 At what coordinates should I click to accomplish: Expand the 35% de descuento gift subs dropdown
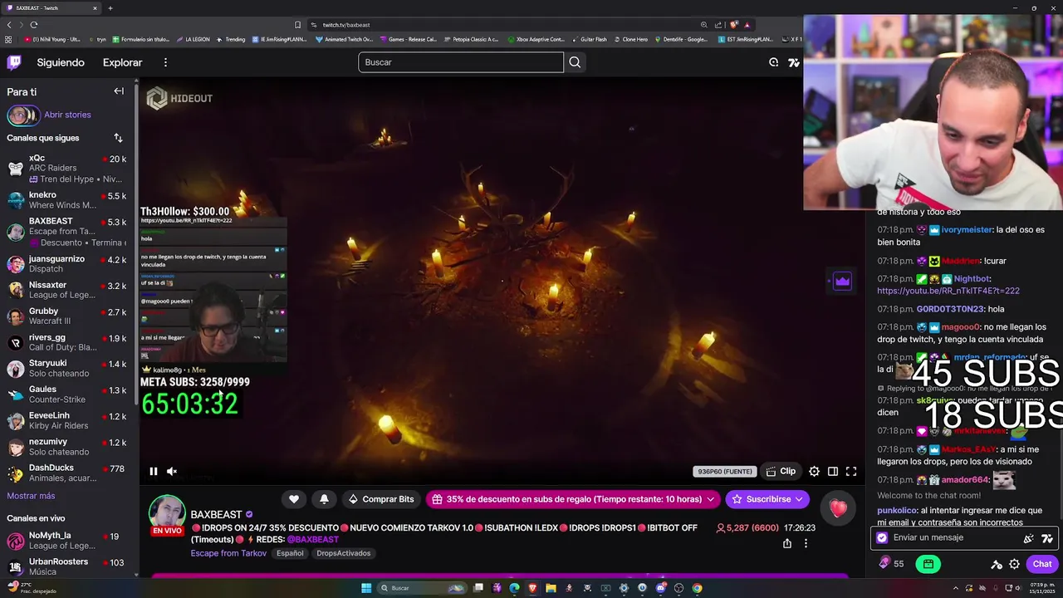[x=574, y=499]
